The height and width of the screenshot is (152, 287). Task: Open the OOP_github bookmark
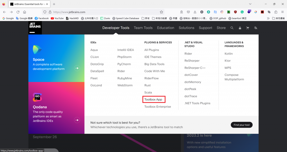218,18
